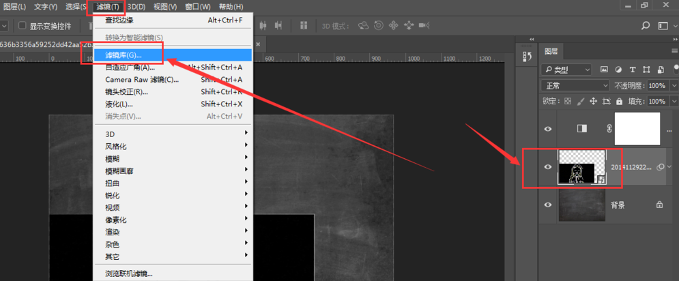
Task: Filter layers by smart objects icon
Action: click(x=661, y=70)
